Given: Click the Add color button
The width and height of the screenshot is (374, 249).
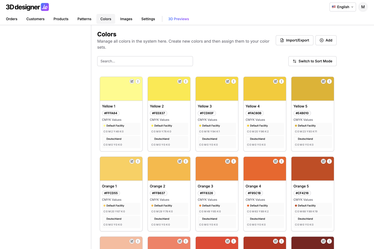Looking at the screenshot, I should (x=326, y=40).
